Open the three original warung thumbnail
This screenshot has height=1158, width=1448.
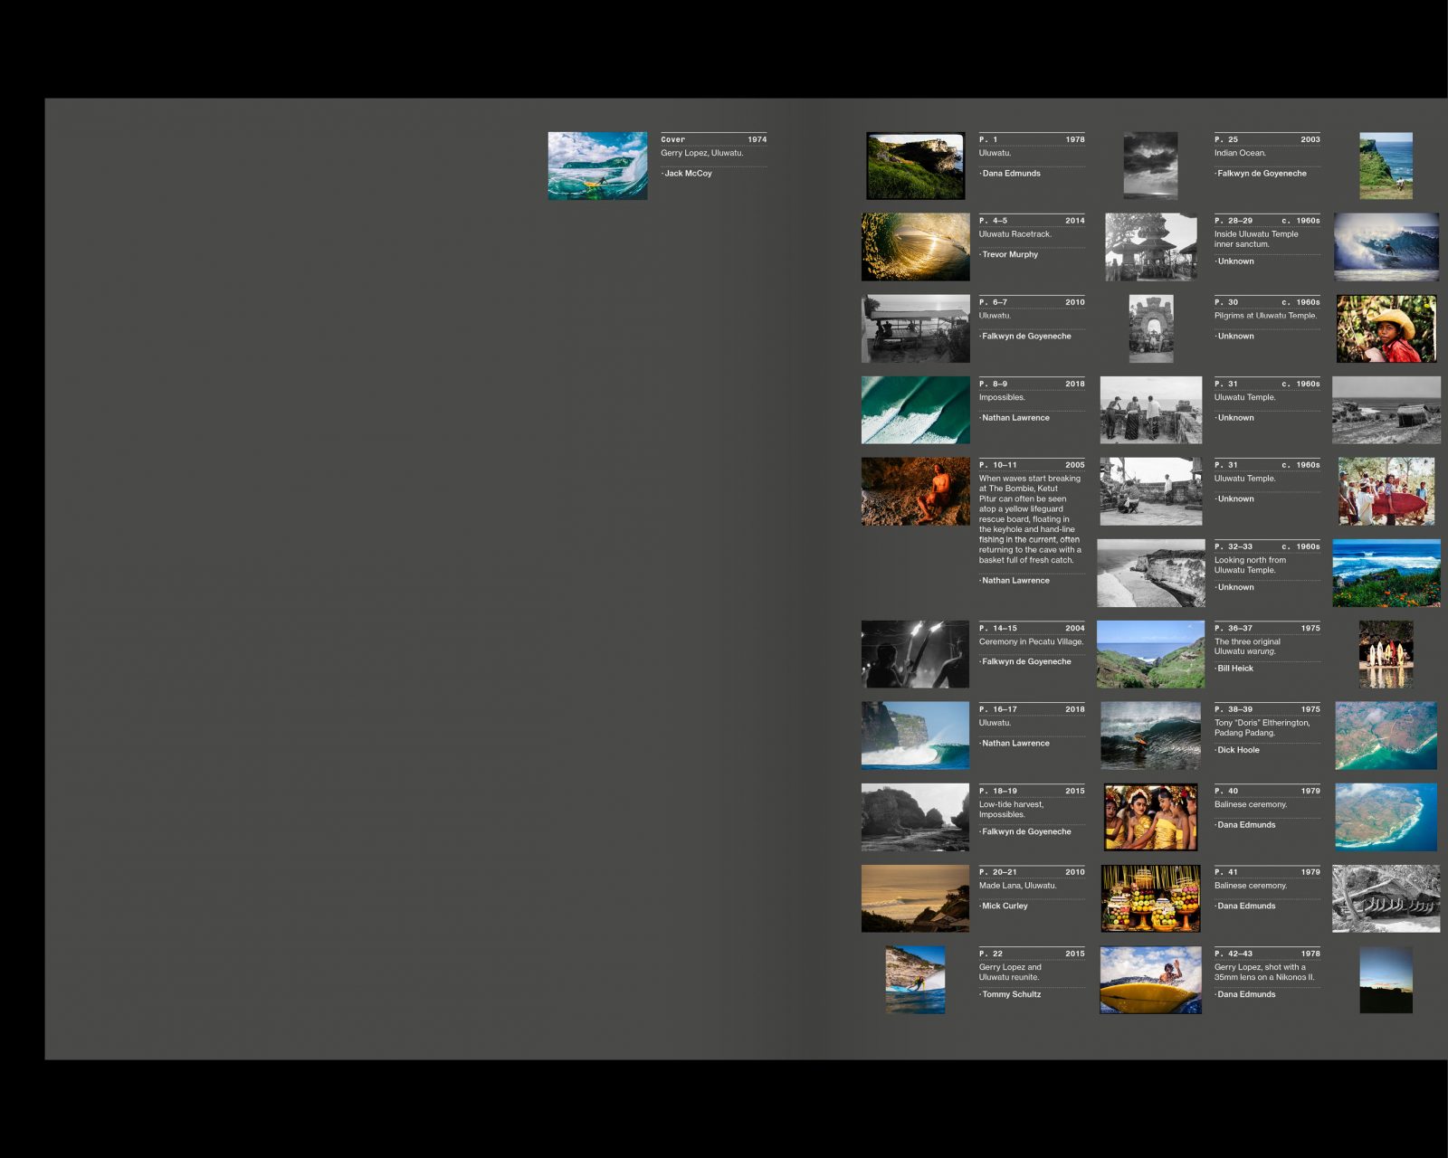[1150, 654]
